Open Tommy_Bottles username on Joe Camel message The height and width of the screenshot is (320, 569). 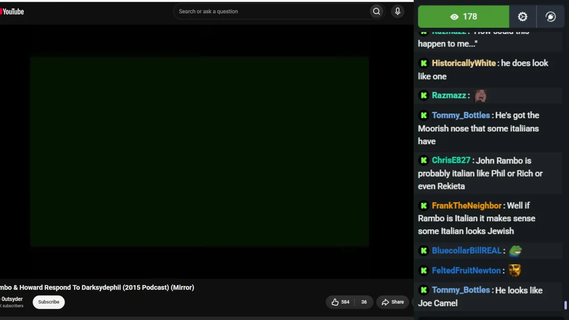[x=461, y=290]
